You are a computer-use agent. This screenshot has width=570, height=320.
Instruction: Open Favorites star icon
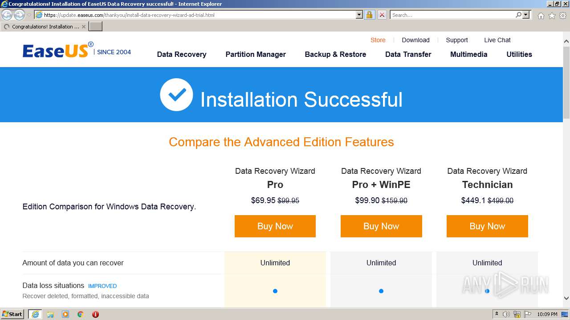(x=552, y=16)
